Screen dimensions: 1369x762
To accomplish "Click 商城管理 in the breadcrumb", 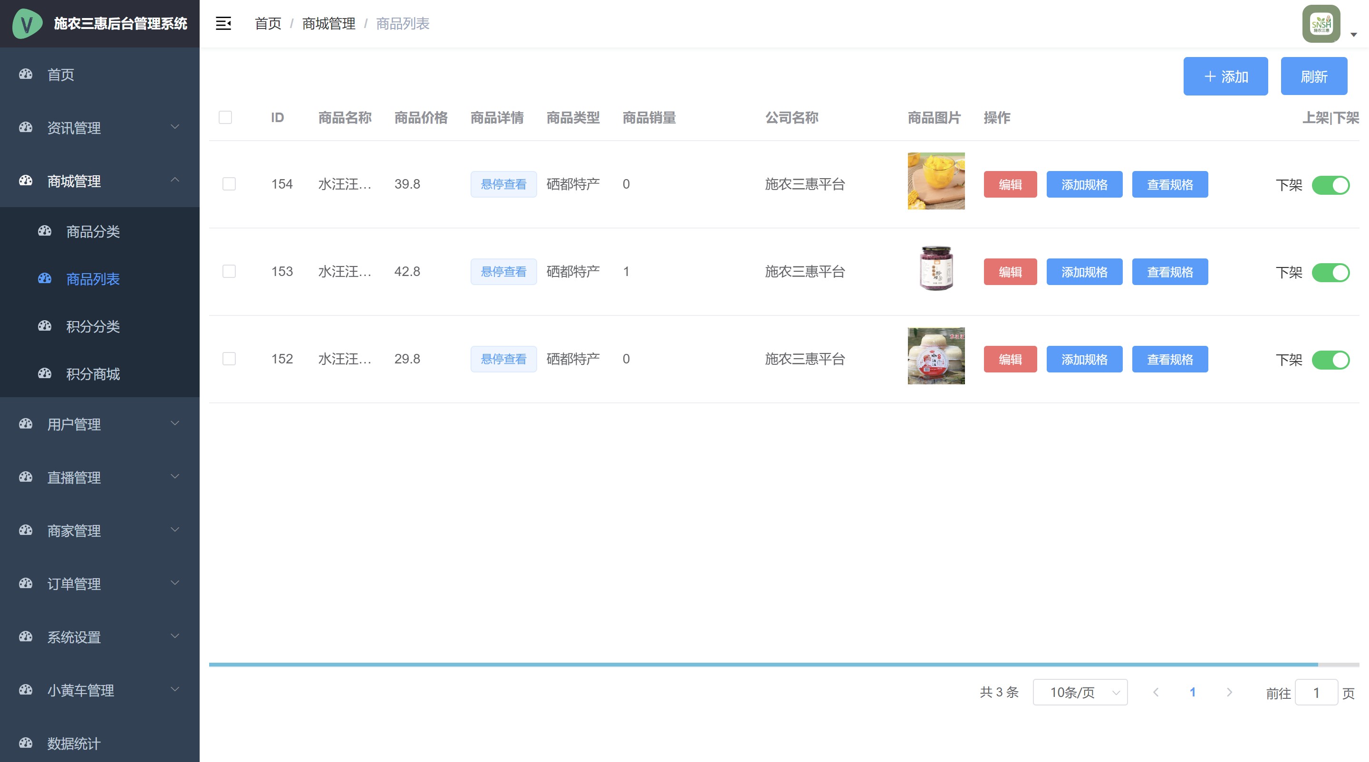I will coord(328,23).
